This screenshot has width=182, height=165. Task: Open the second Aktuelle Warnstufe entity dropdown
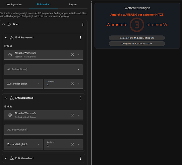point(79,115)
